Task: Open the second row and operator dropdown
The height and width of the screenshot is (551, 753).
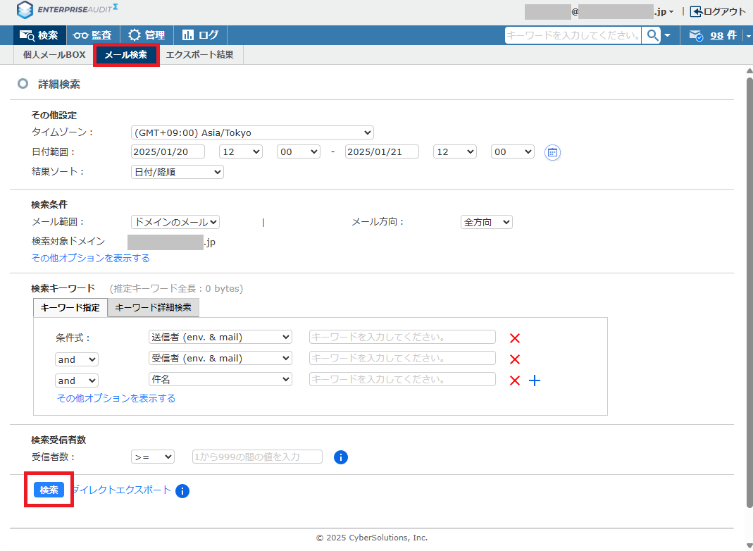Action: (76, 359)
